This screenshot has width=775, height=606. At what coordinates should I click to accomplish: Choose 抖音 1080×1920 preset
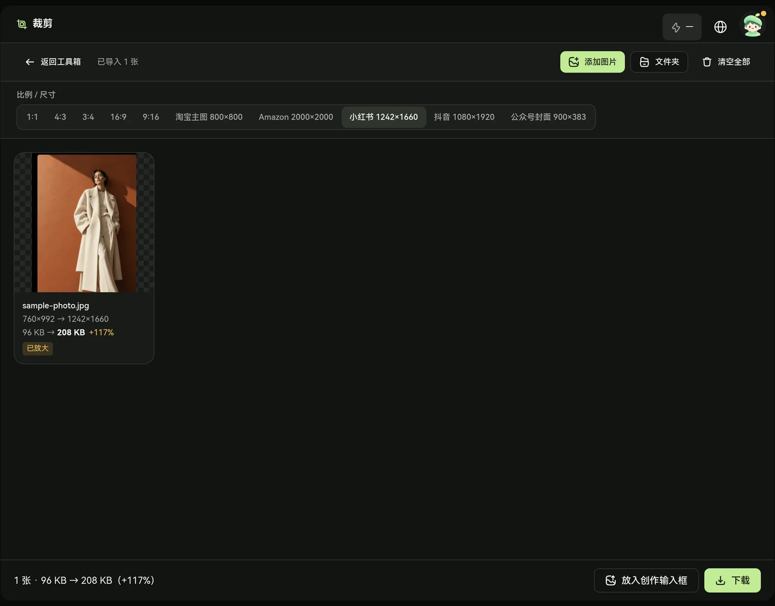464,117
